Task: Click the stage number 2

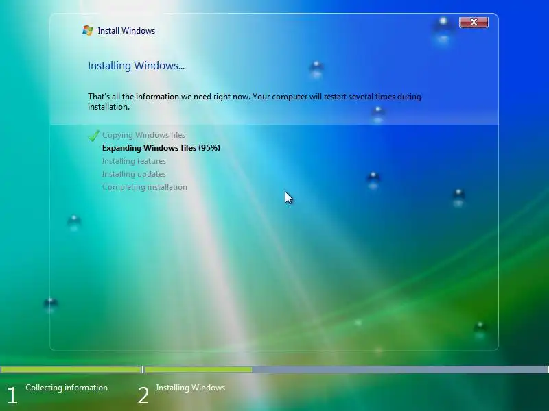Action: 143,396
